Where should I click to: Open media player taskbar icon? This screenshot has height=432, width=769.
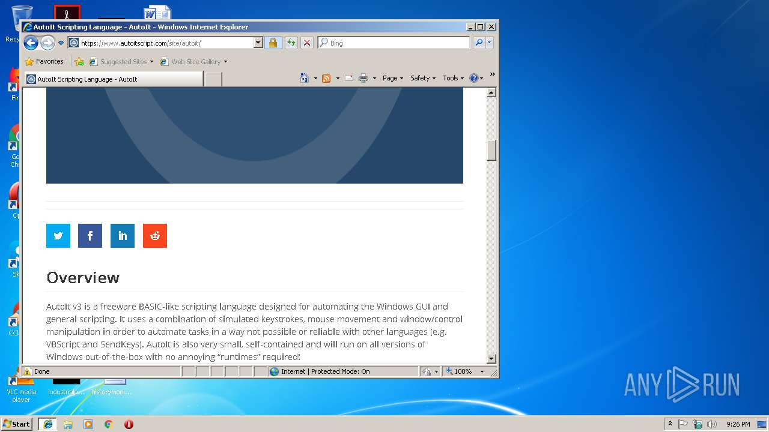click(88, 424)
